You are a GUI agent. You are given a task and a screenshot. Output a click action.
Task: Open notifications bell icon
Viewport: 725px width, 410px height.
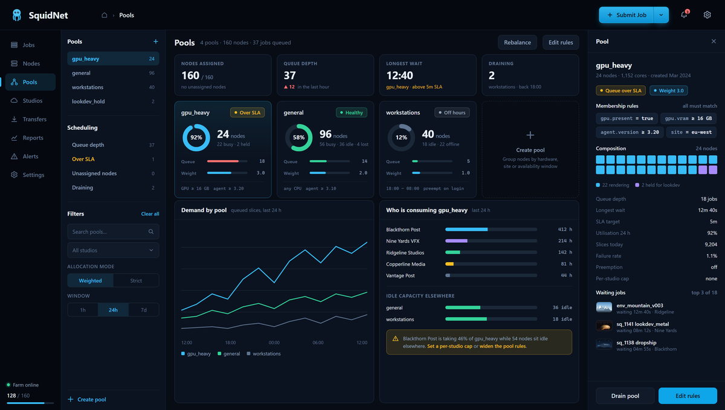click(x=684, y=15)
